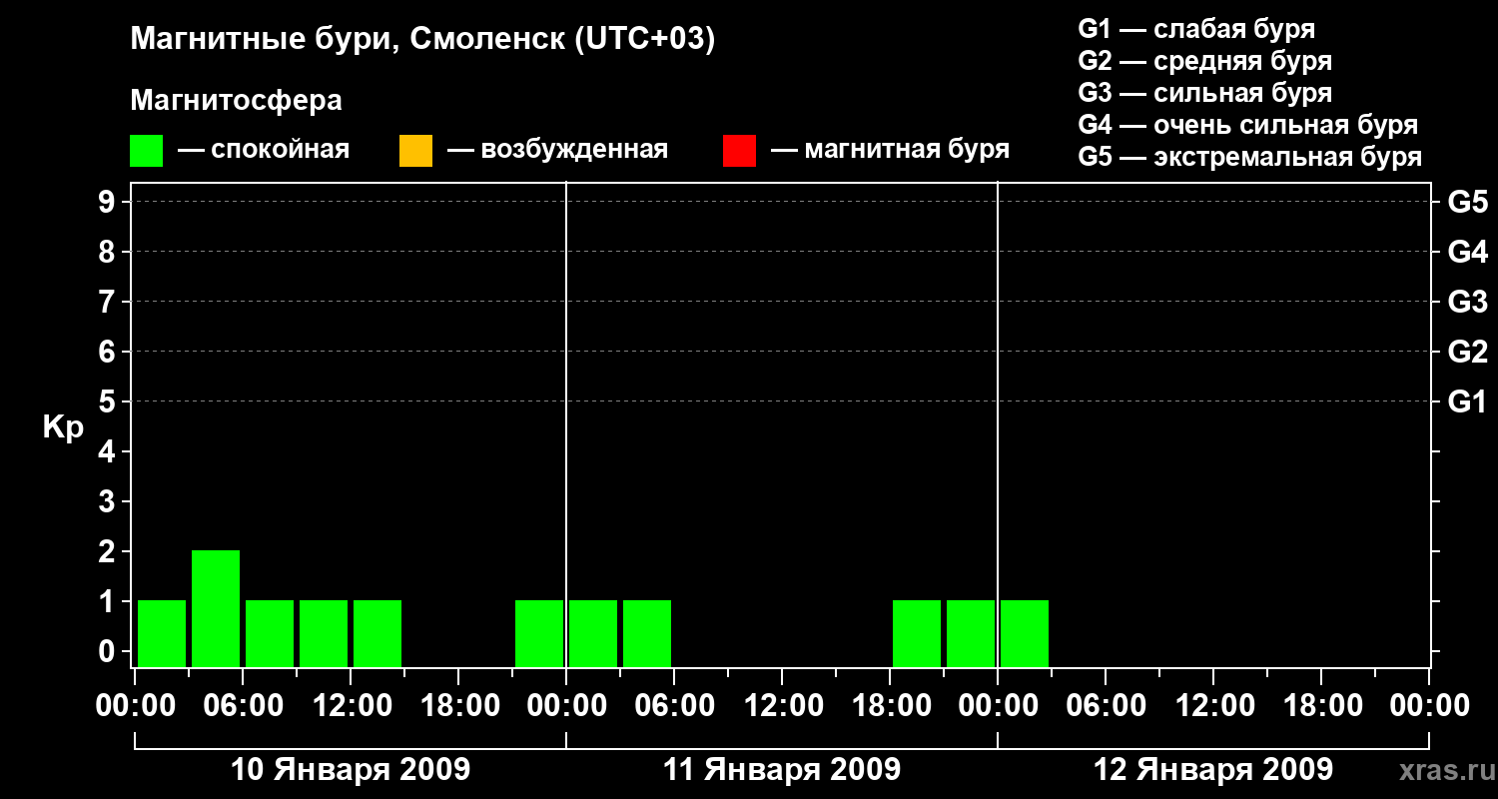
Task: Click the G3 label on right axis
Action: [1468, 303]
